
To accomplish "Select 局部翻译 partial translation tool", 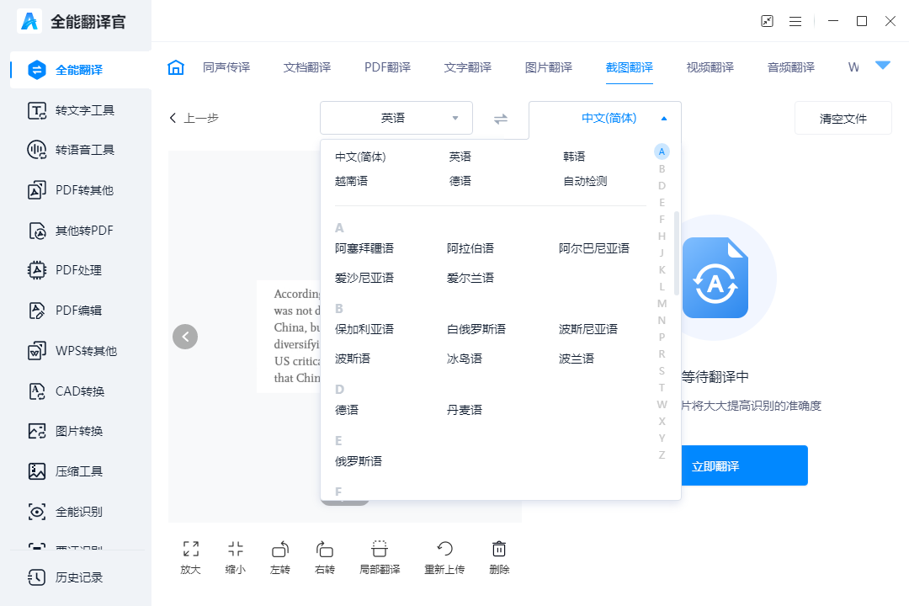I will [380, 557].
